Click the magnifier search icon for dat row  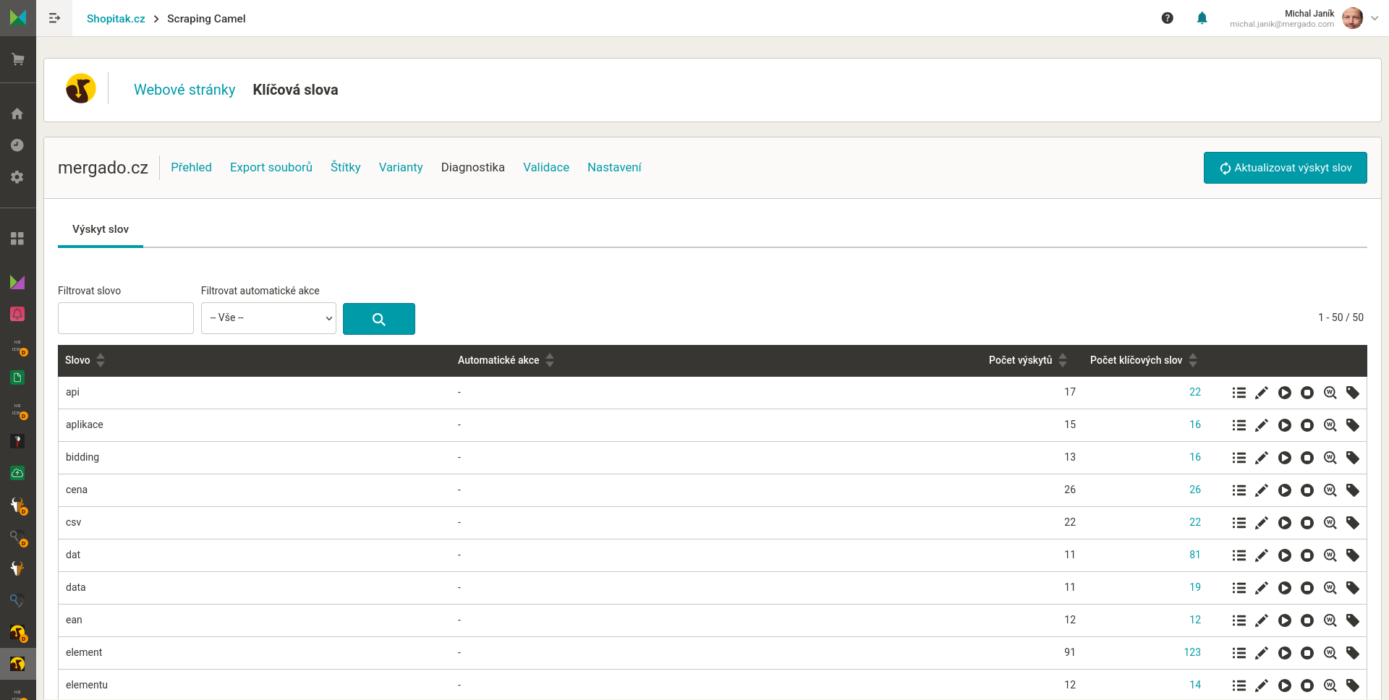coord(1330,555)
